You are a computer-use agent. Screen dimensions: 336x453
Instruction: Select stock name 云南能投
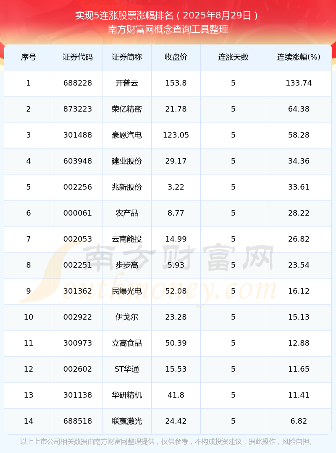click(x=127, y=239)
